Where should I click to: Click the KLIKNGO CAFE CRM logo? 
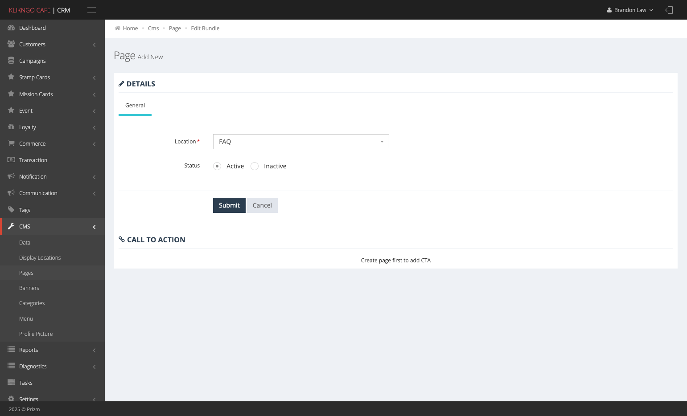click(x=39, y=10)
